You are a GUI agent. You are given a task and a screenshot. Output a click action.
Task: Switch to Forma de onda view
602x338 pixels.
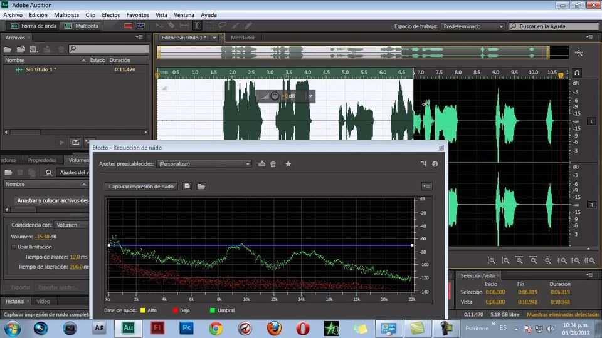(x=33, y=26)
